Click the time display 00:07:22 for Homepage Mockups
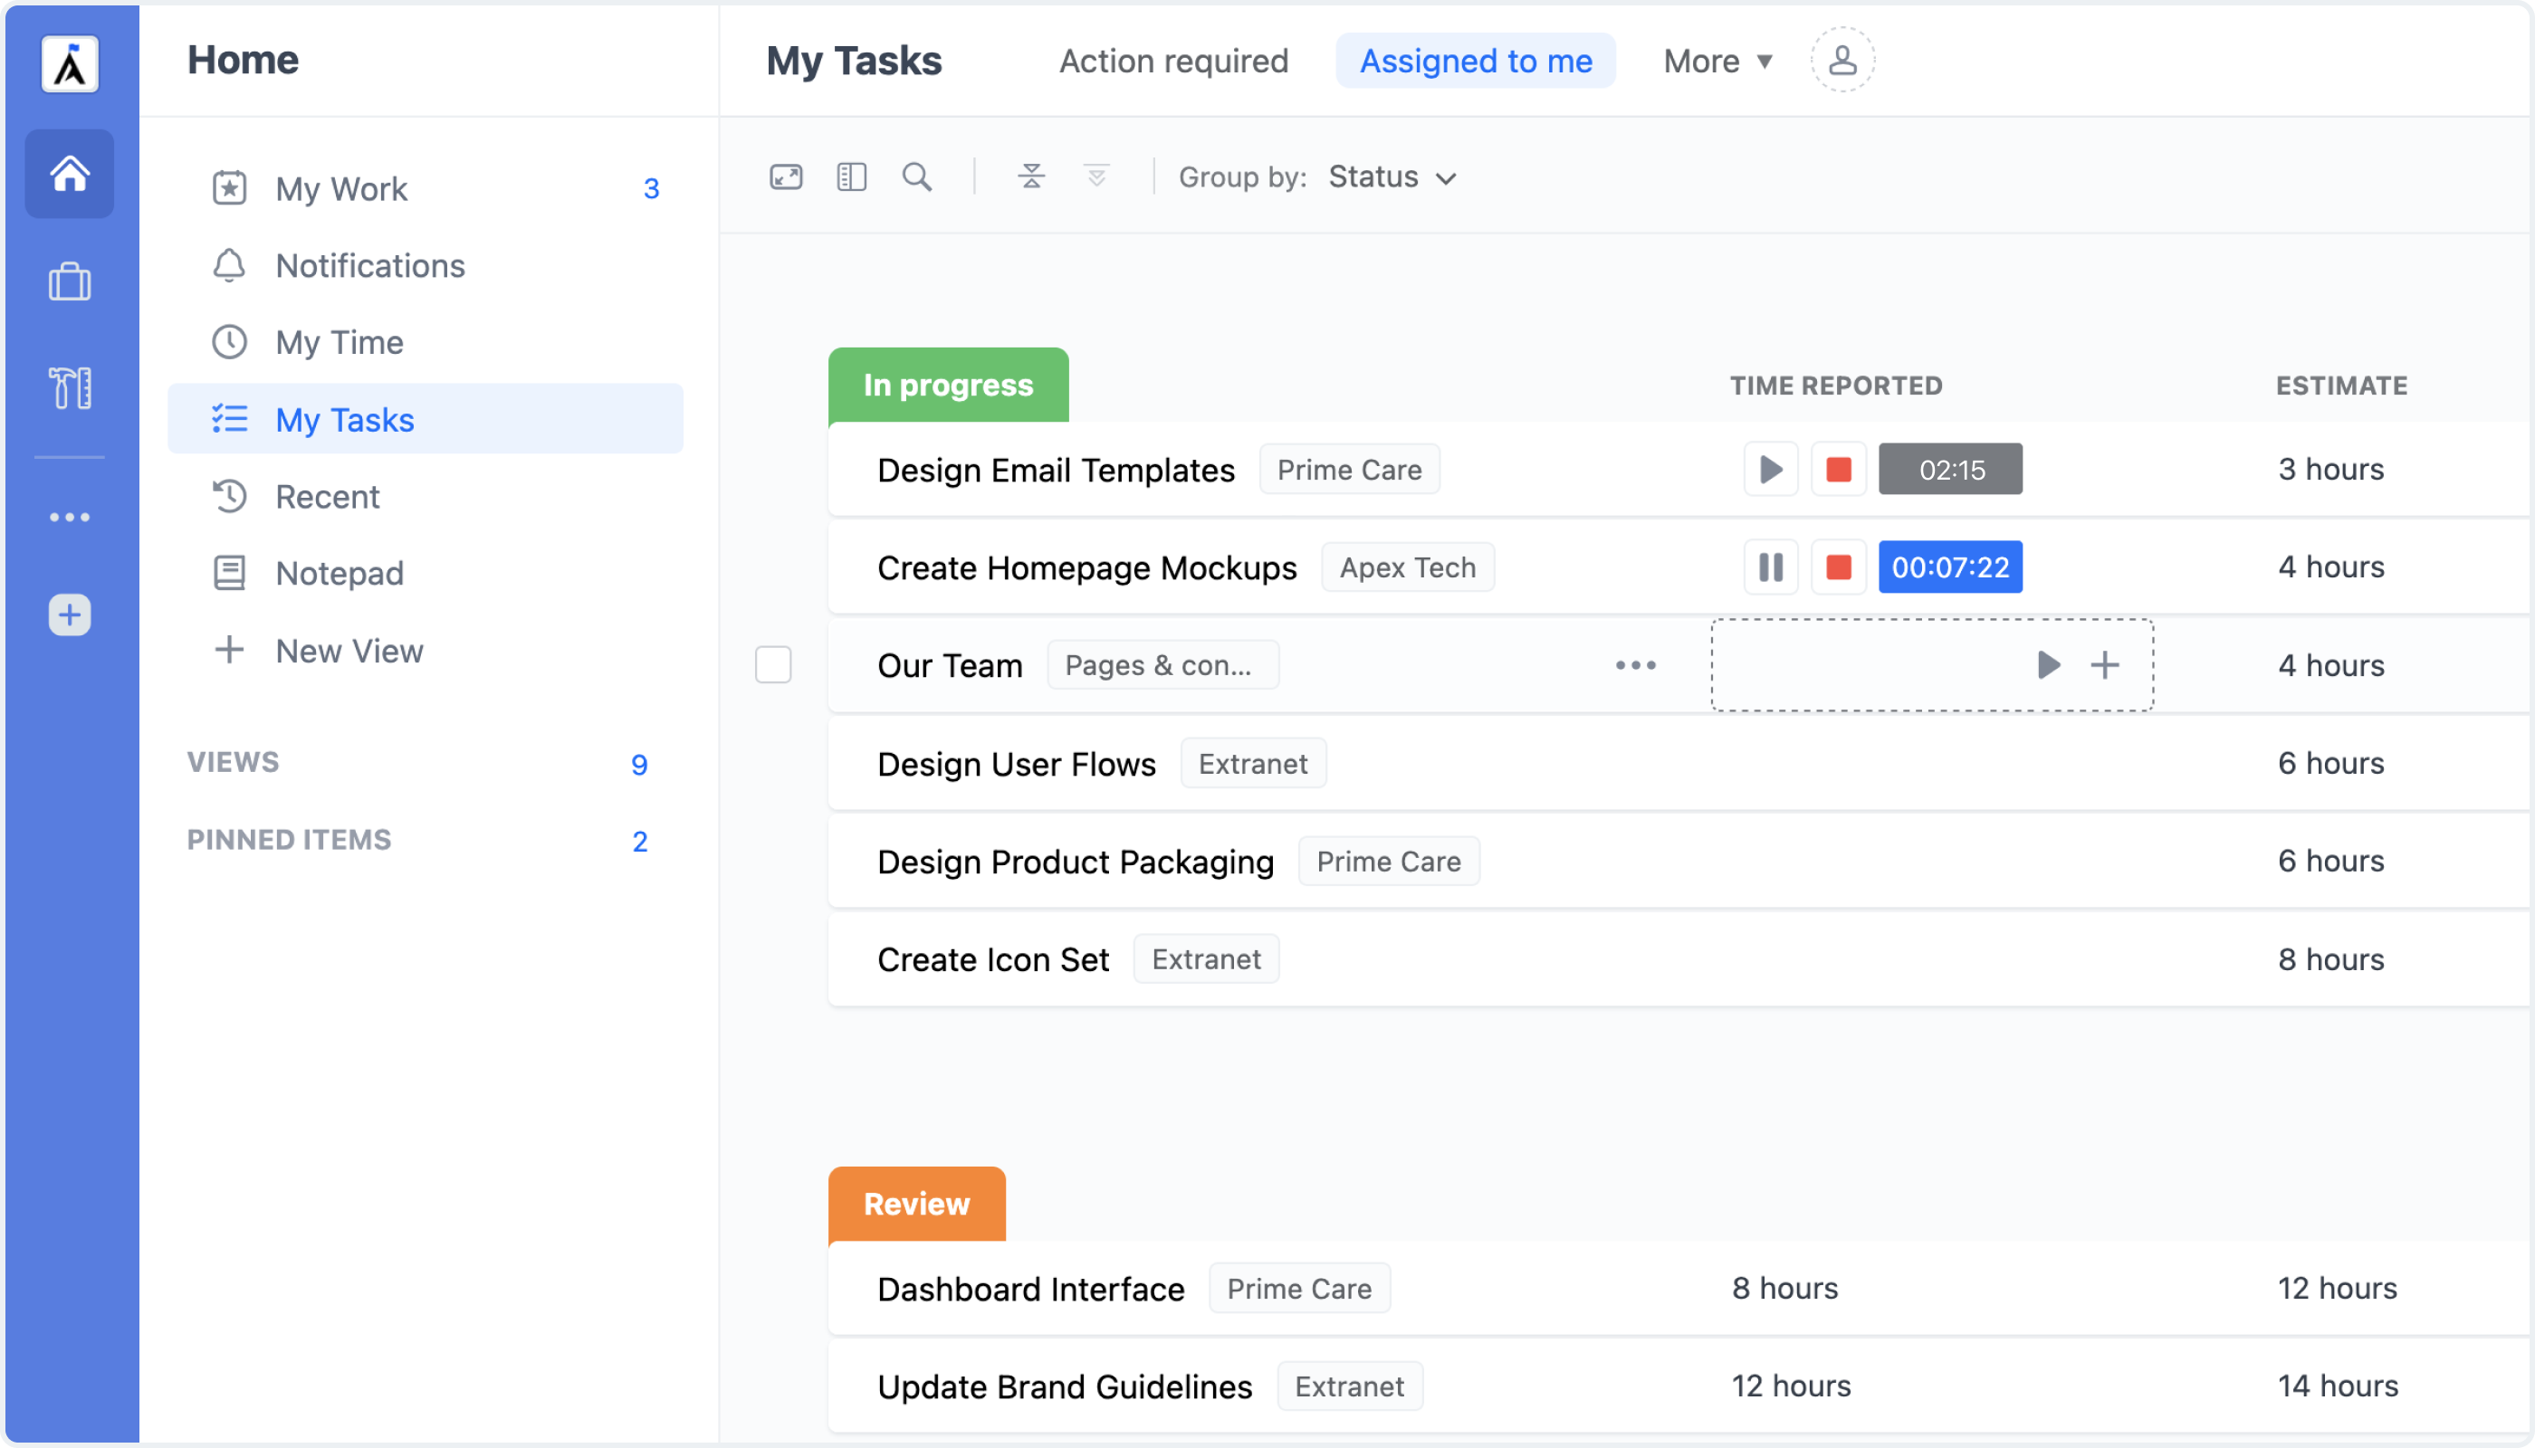The image size is (2535, 1448). [x=1950, y=566]
